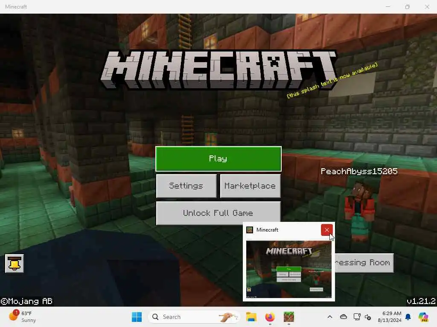Open the Settings menu

point(186,186)
